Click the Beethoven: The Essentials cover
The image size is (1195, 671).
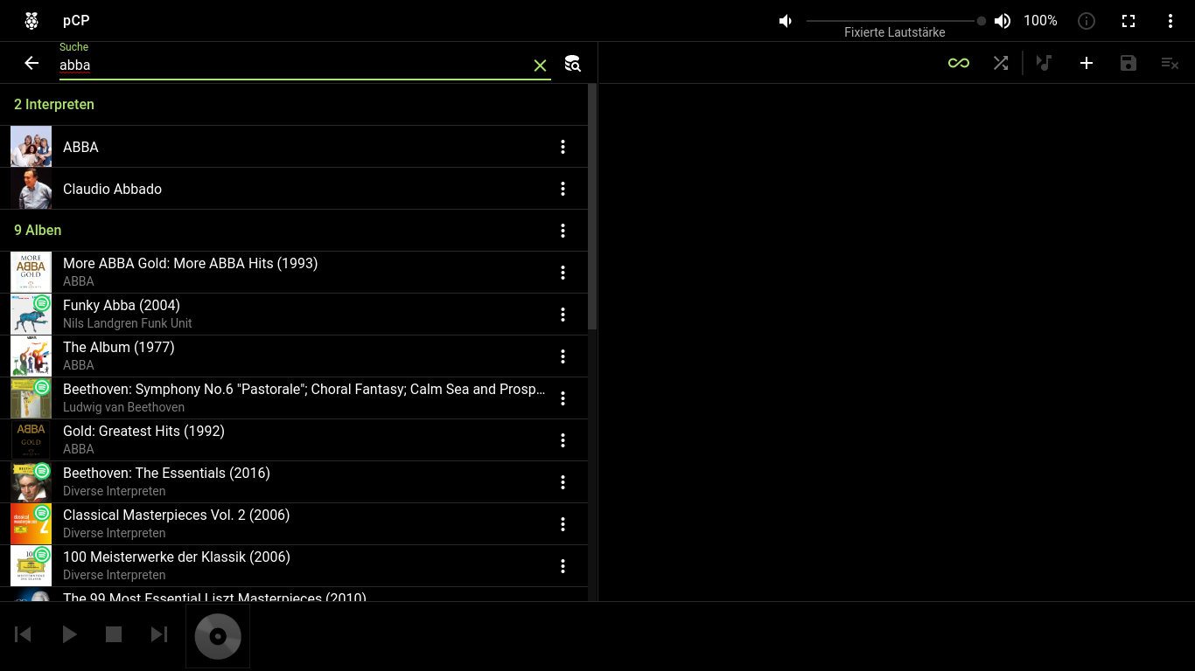pos(31,482)
